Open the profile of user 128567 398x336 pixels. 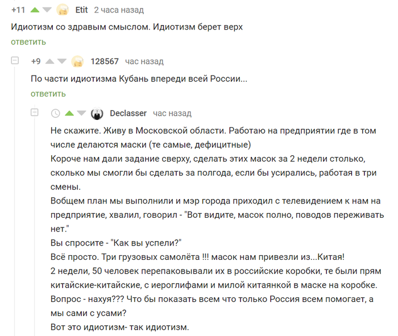(105, 61)
